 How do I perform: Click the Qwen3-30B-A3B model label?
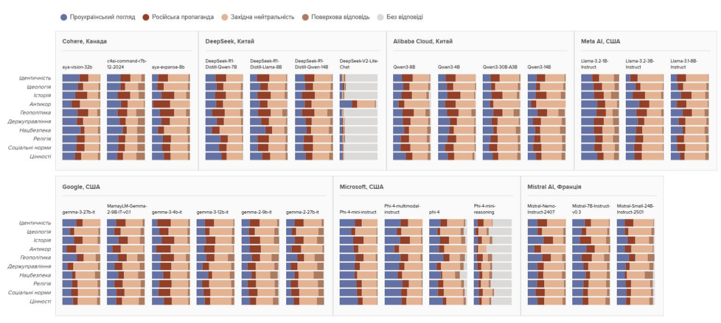tap(500, 67)
